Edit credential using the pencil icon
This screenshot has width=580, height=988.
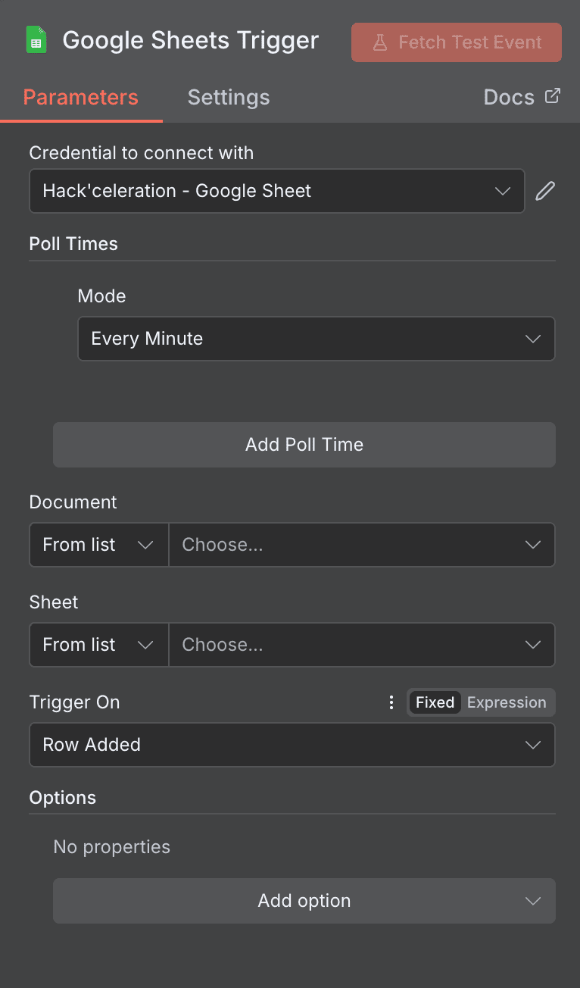click(544, 190)
